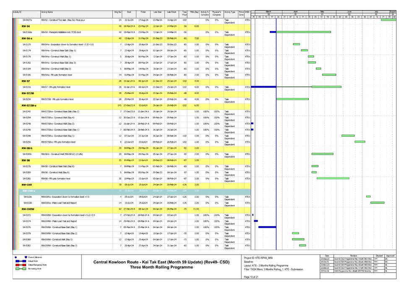This screenshot has height=297, width=420.
Task: Collapse the RW-S4-a WBS group band
Action: 29,38
